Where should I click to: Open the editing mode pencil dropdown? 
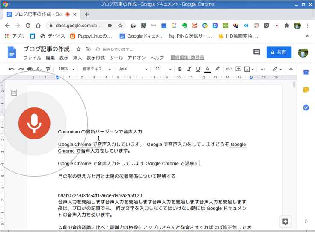click(277, 69)
